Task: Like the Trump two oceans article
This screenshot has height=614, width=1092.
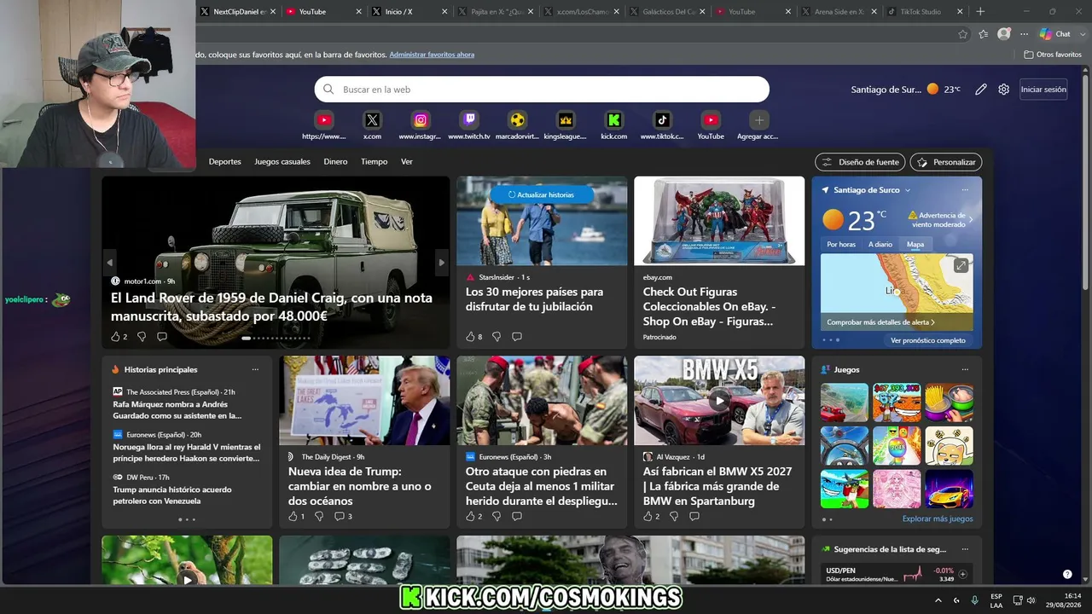Action: (296, 516)
